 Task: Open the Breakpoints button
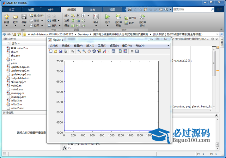click(96, 17)
